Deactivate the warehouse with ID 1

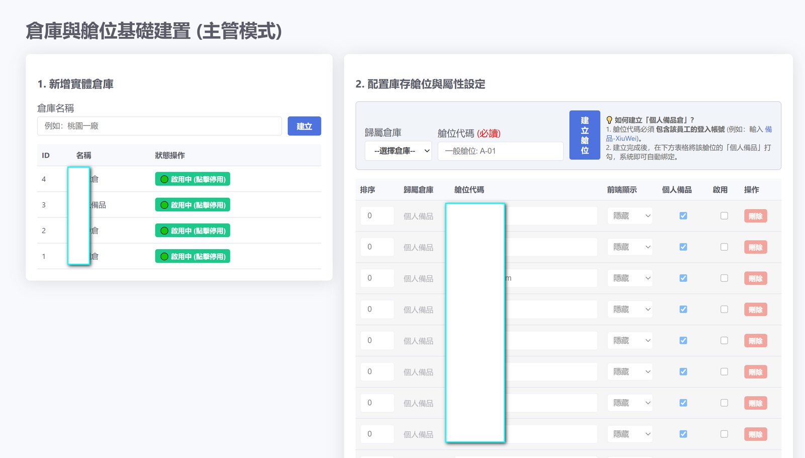pos(193,256)
